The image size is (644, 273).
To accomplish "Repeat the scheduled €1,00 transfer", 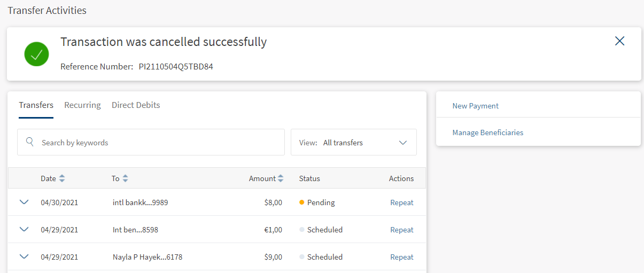I will (401, 230).
